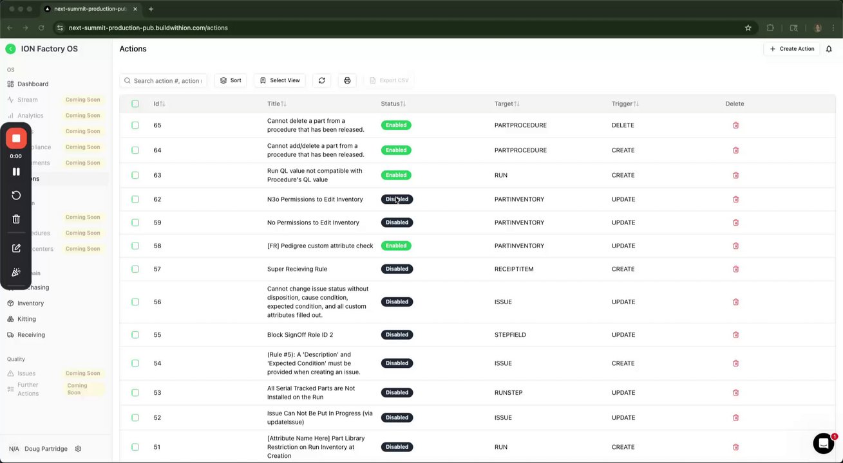
Task: Sort table by Status column
Action: (x=393, y=104)
